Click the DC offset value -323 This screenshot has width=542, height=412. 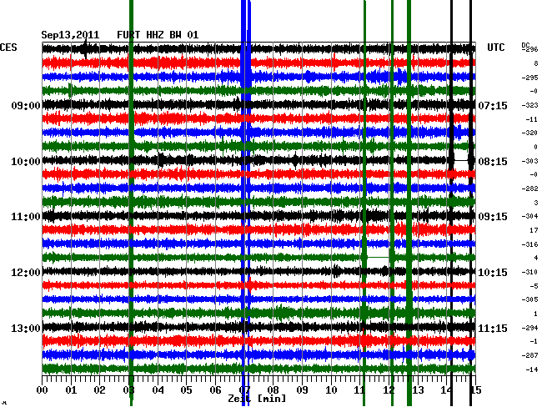[529, 105]
